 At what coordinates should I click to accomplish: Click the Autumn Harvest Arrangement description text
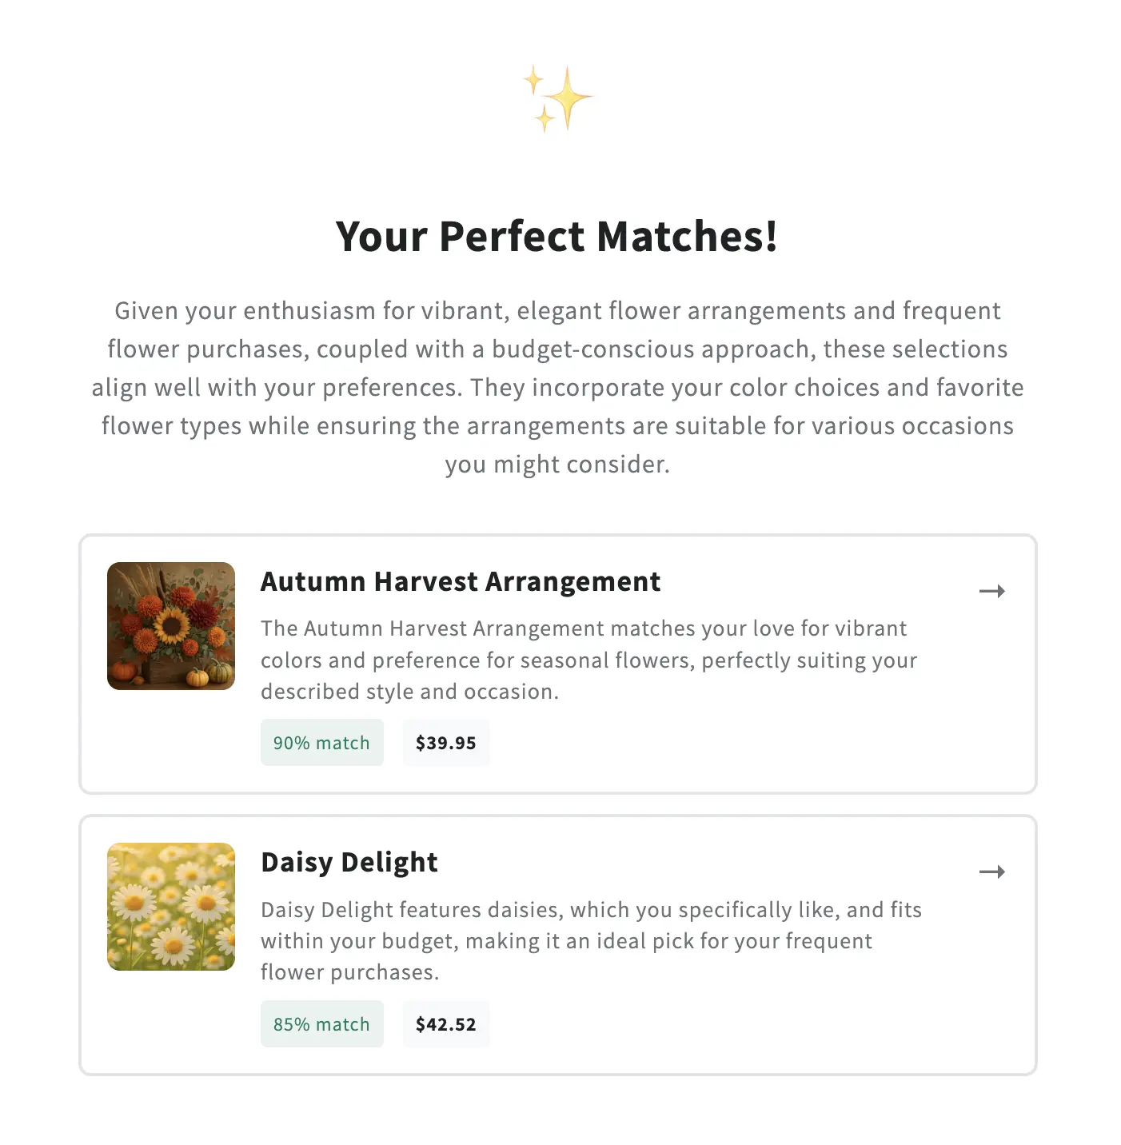click(x=588, y=660)
